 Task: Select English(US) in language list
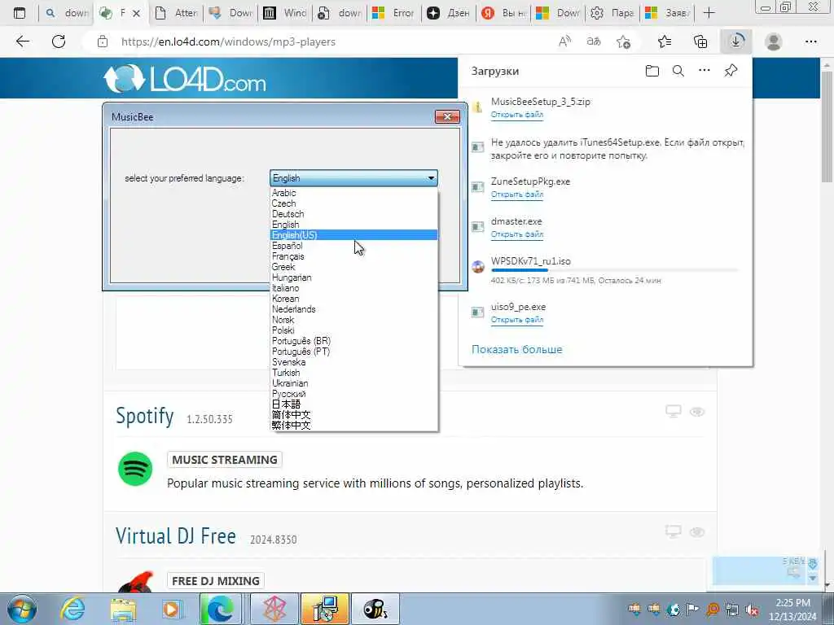(x=353, y=235)
